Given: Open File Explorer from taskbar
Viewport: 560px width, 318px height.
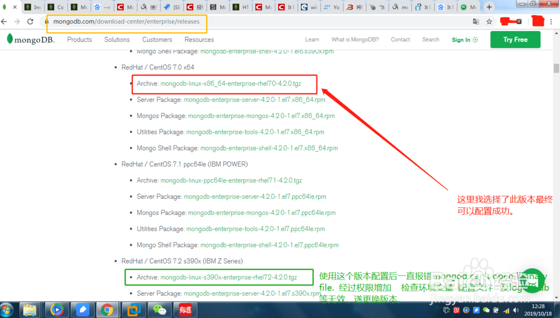Looking at the screenshot, I should 30,310.
